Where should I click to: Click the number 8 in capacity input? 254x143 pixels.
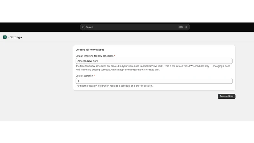click(78, 81)
